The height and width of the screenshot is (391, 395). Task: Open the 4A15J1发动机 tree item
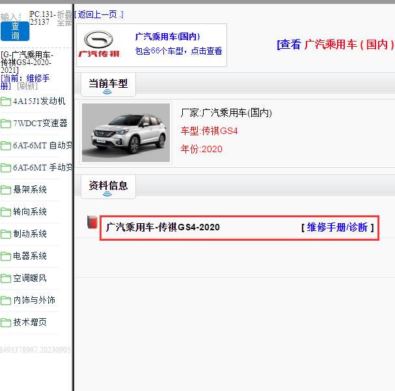click(x=39, y=101)
